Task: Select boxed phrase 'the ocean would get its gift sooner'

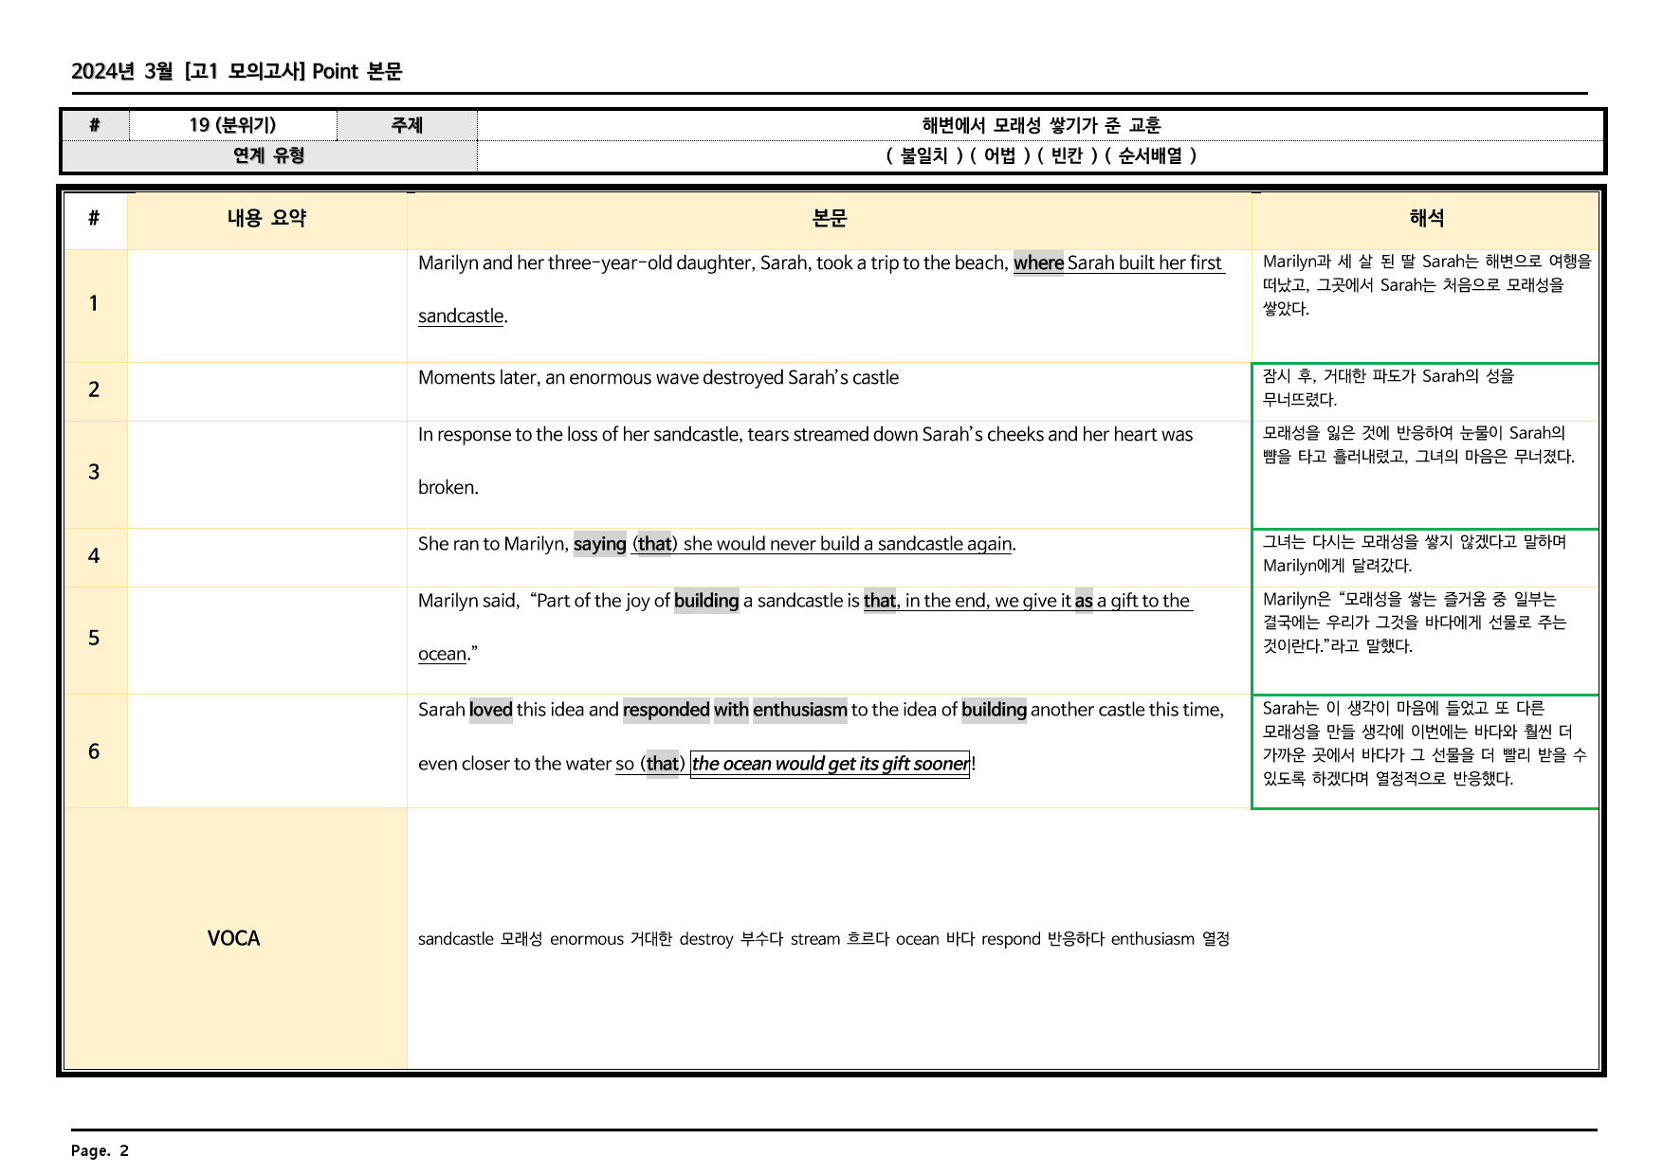Action: [x=831, y=764]
